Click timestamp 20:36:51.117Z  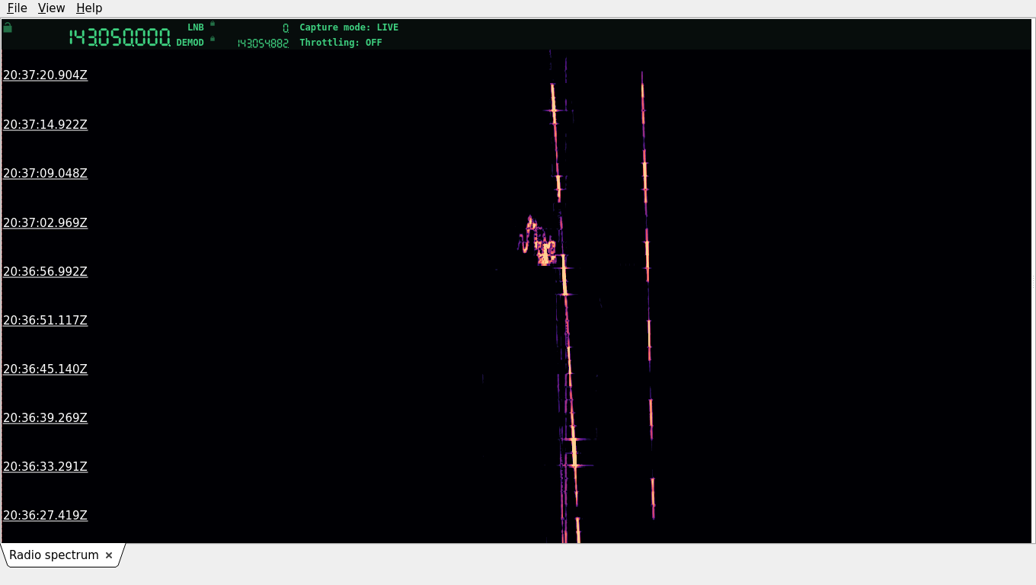45,320
